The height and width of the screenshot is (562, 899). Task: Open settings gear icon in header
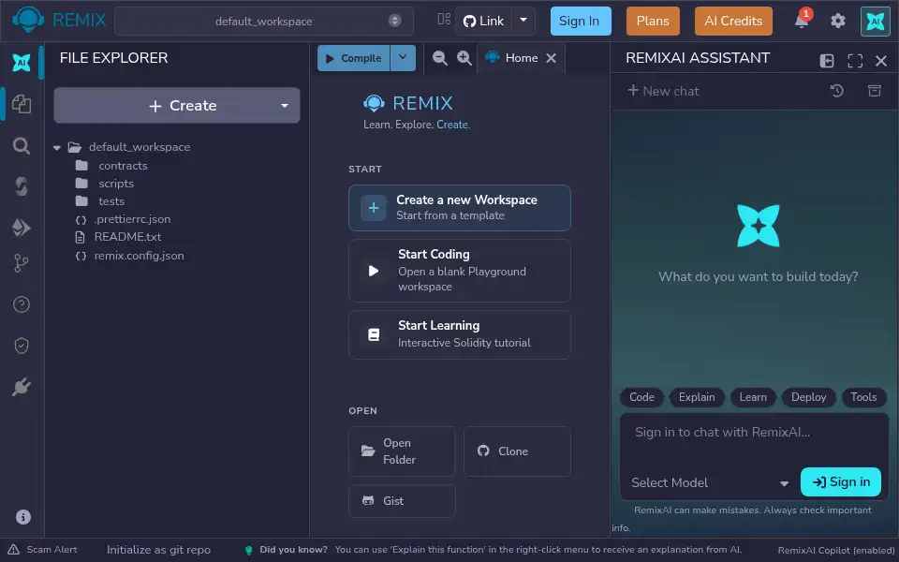point(837,21)
